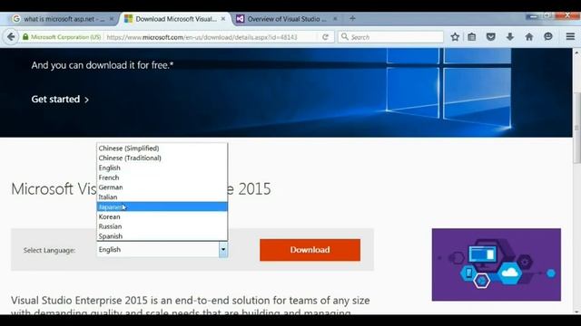This screenshot has height=326, width=581.
Task: Close the 'Download Microsoft Visual' tab
Action: 223,19
